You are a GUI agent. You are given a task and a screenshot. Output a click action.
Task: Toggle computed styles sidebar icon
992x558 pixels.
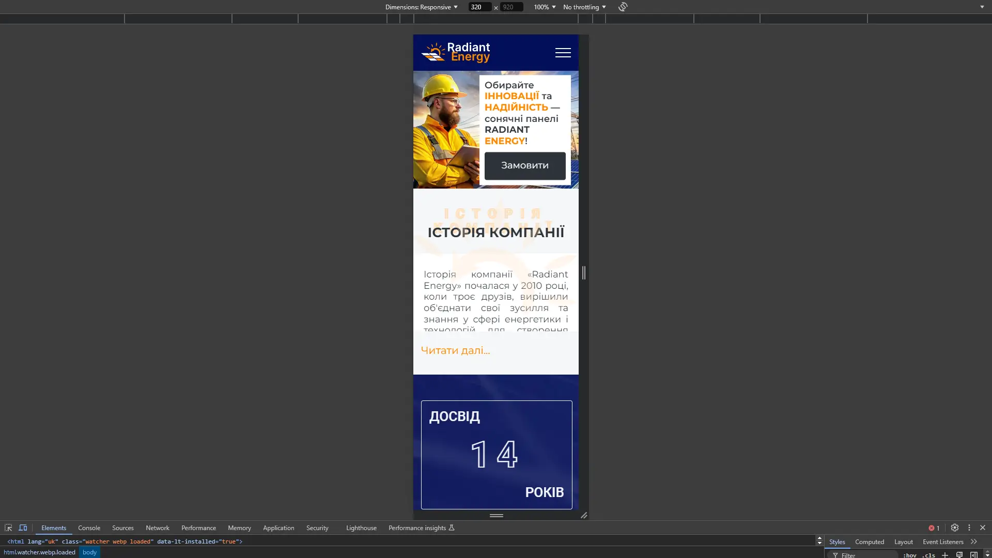(974, 555)
